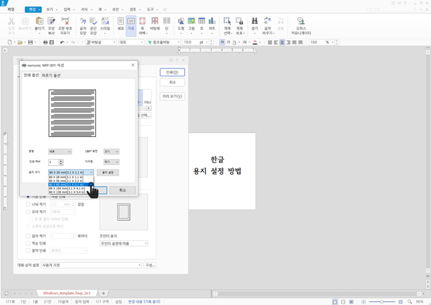Click 용지 설정 button in properties
The height and width of the screenshot is (305, 431).
pos(108,173)
